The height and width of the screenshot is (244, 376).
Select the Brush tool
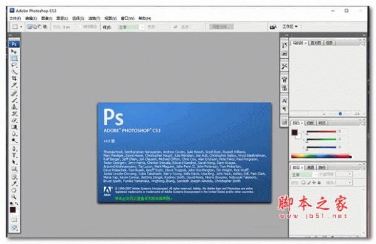[14, 100]
